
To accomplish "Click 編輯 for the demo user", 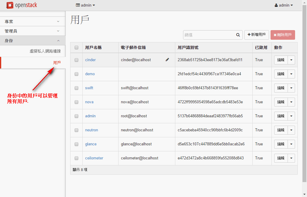I will coord(281,74).
